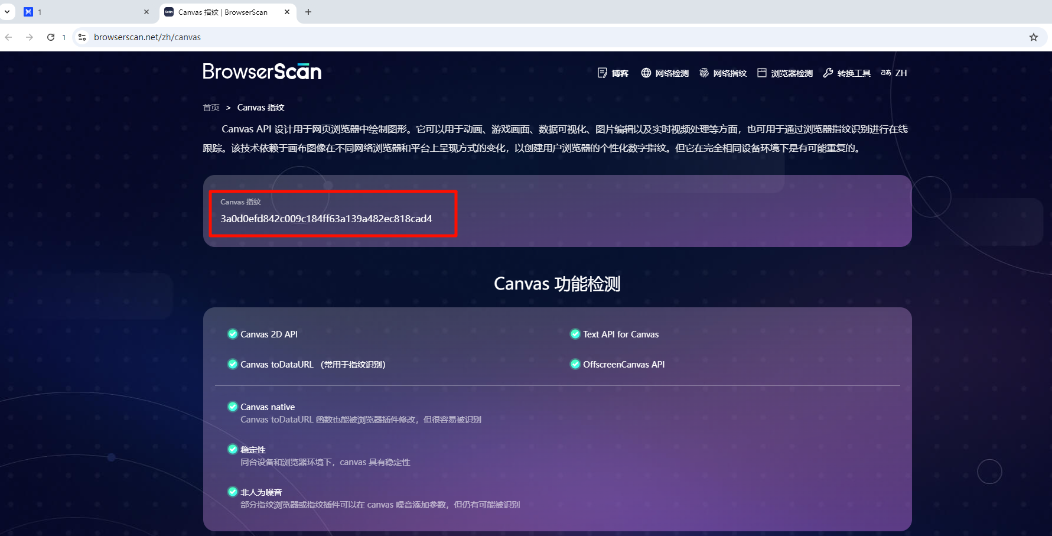The width and height of the screenshot is (1052, 536).
Task: Click the 稳定性 label
Action: click(x=253, y=450)
